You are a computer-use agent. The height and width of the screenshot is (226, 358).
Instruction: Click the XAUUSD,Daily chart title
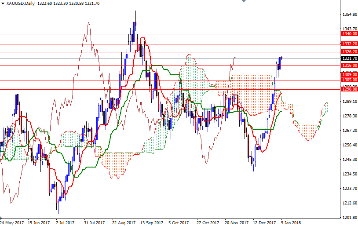click(x=22, y=4)
